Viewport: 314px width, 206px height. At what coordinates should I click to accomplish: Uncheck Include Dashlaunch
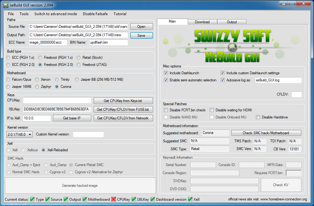pyautogui.click(x=166, y=73)
